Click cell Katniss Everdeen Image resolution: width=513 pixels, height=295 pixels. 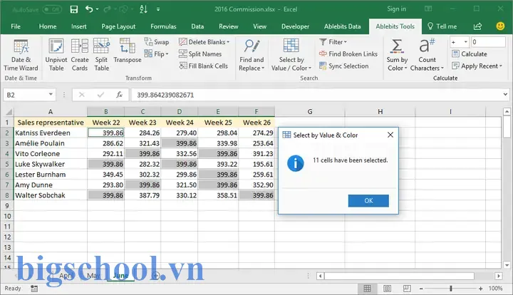pyautogui.click(x=51, y=133)
